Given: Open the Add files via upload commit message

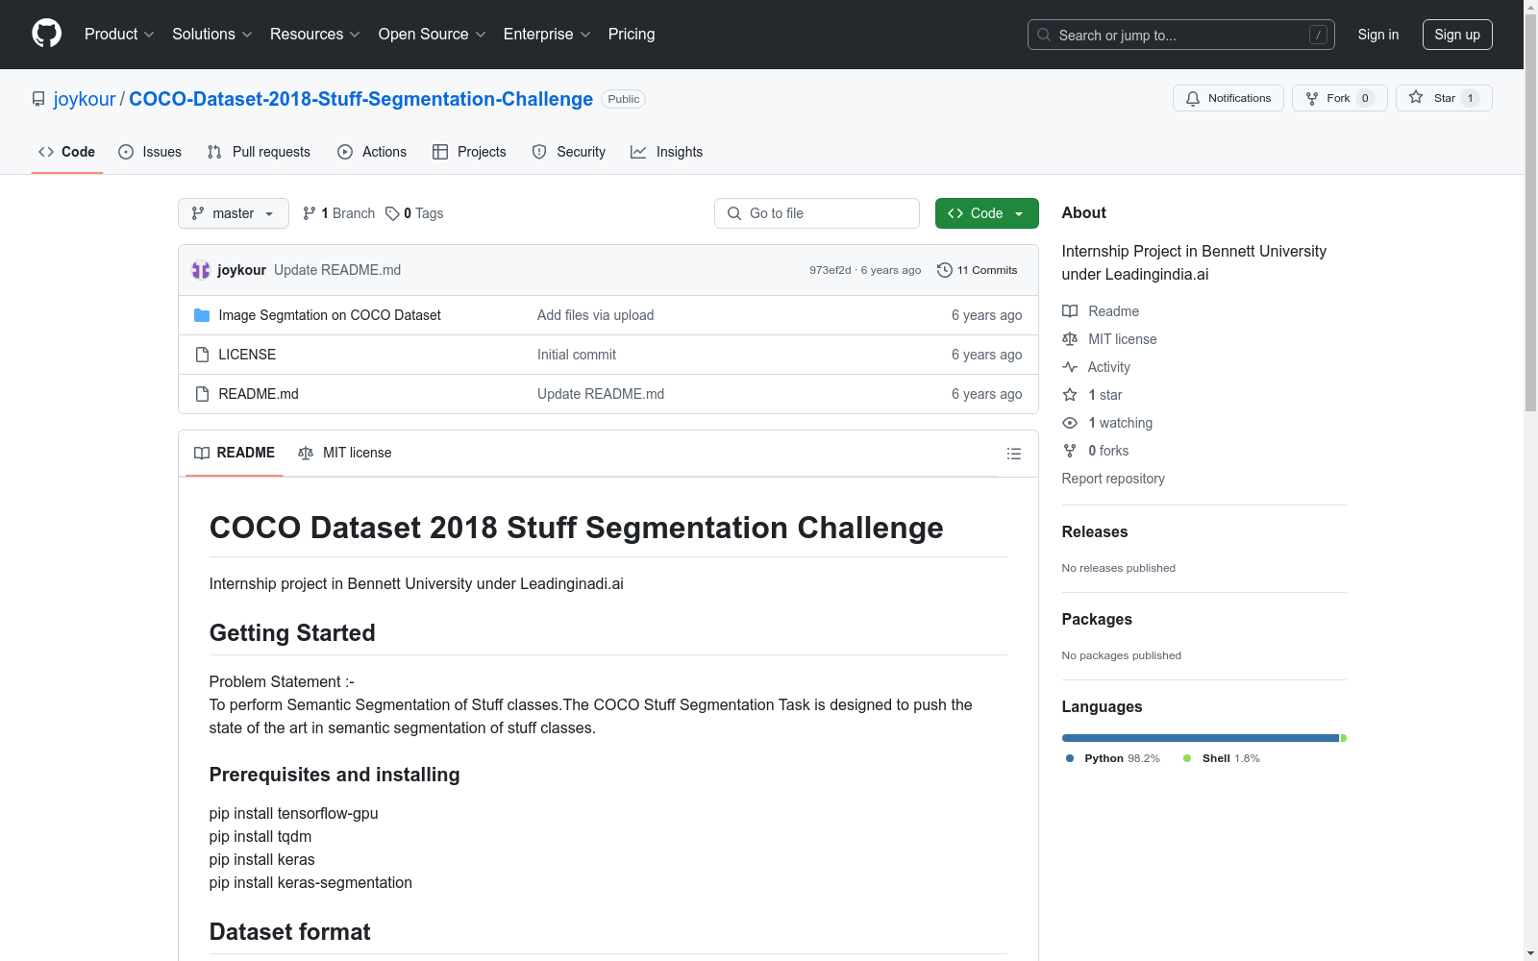Looking at the screenshot, I should coord(596,315).
